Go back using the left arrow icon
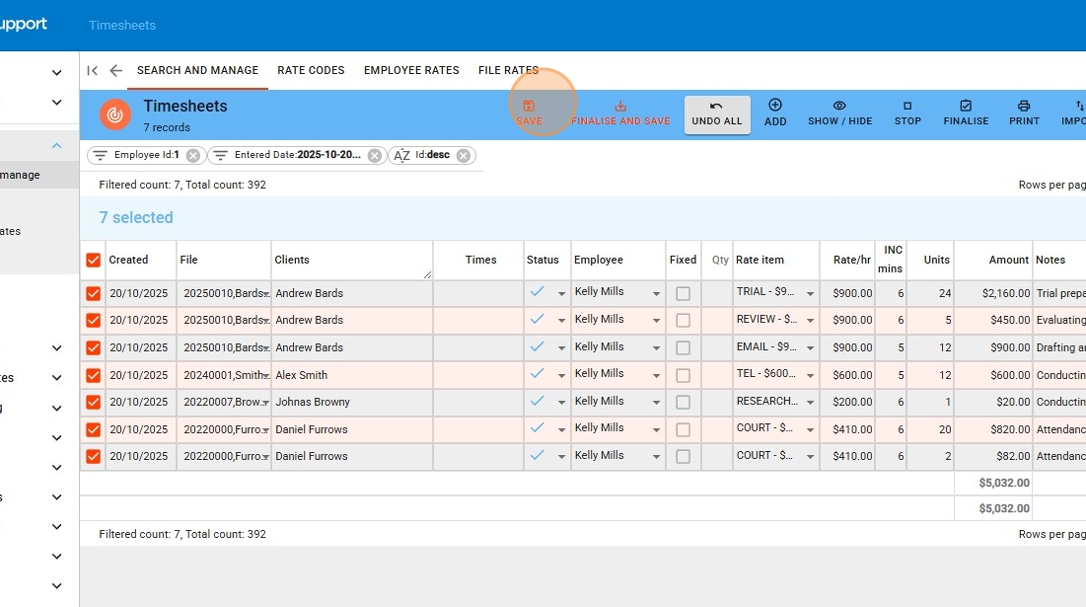 [x=115, y=71]
